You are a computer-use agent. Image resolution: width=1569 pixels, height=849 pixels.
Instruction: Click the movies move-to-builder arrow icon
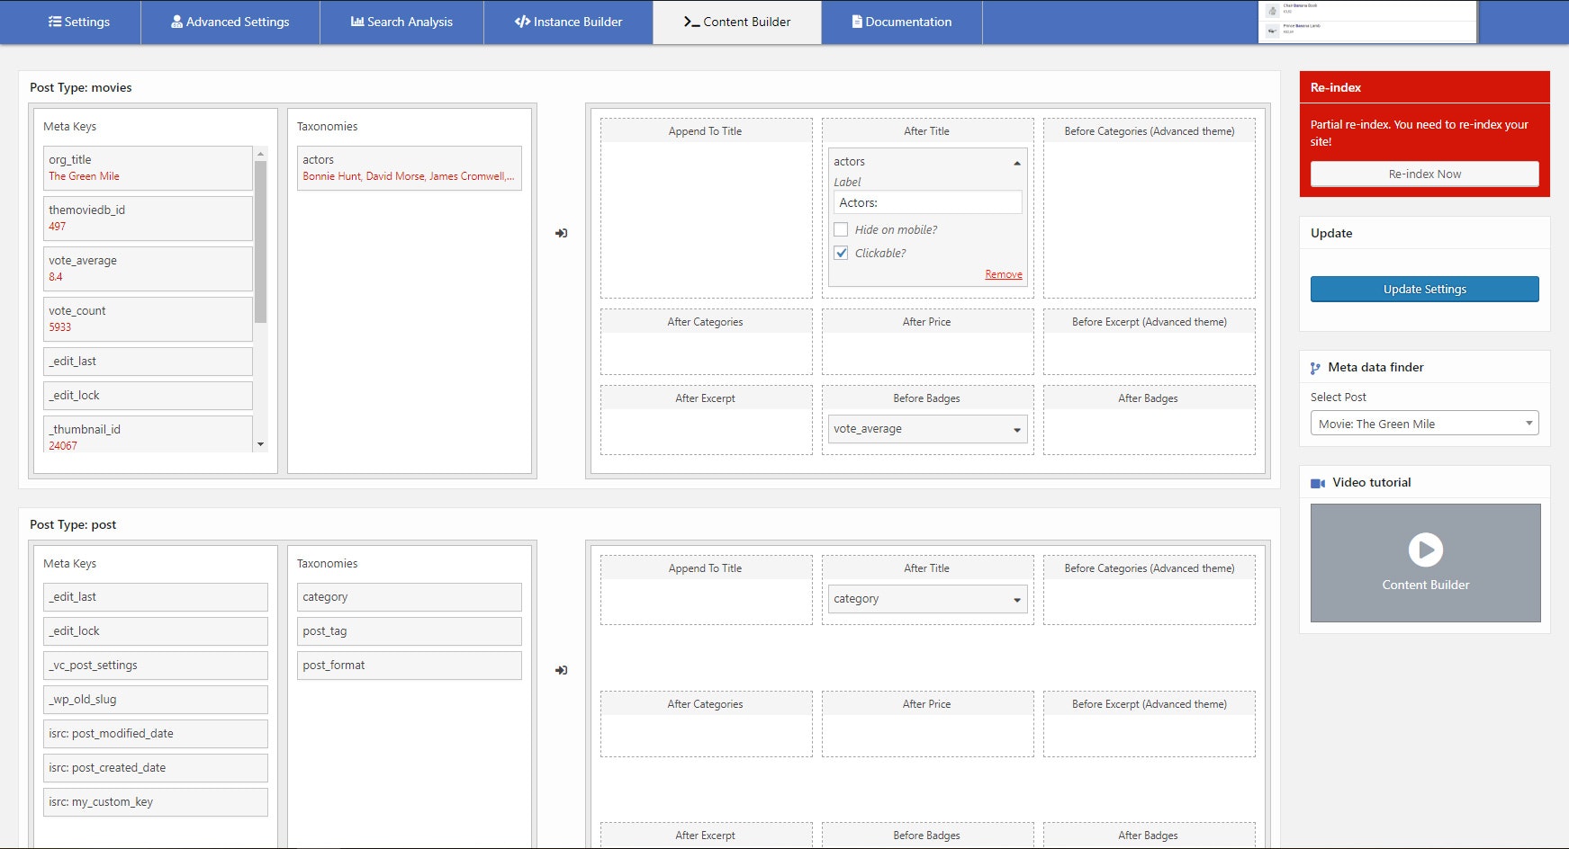pos(561,233)
